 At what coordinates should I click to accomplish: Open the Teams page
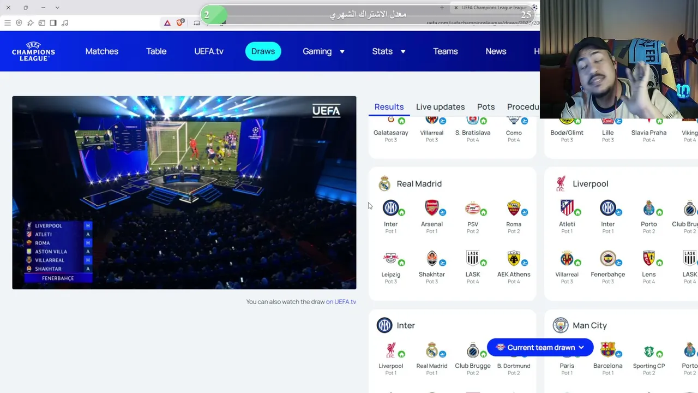pos(446,51)
